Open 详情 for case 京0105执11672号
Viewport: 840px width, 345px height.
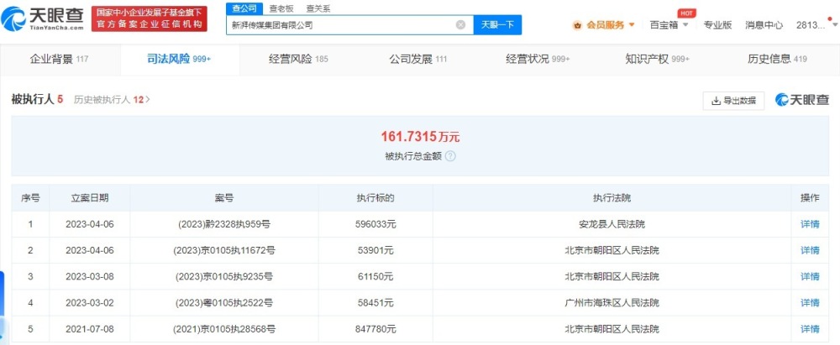pos(810,250)
